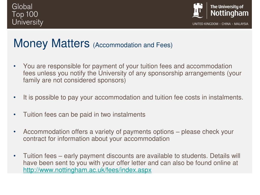Image resolution: width=260 pixels, height=195 pixels.
Task: Click the United Kingdom China Malaysia caption
Action: tap(220, 24)
